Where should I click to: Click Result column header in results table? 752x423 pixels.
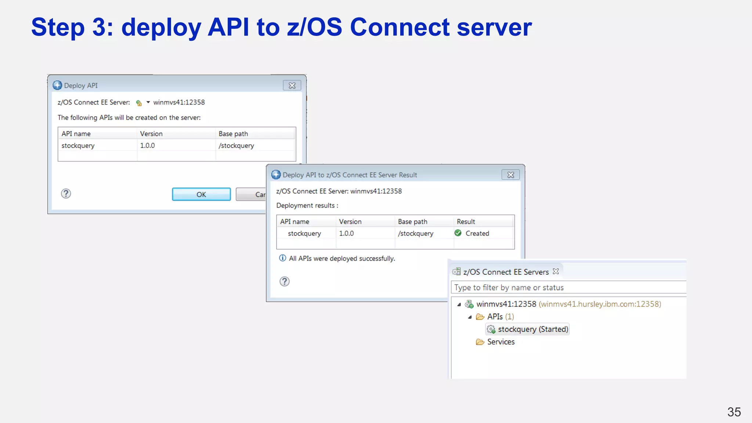(x=484, y=221)
